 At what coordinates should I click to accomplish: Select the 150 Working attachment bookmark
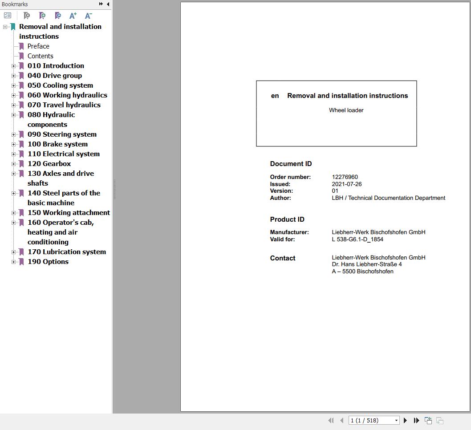coord(69,213)
